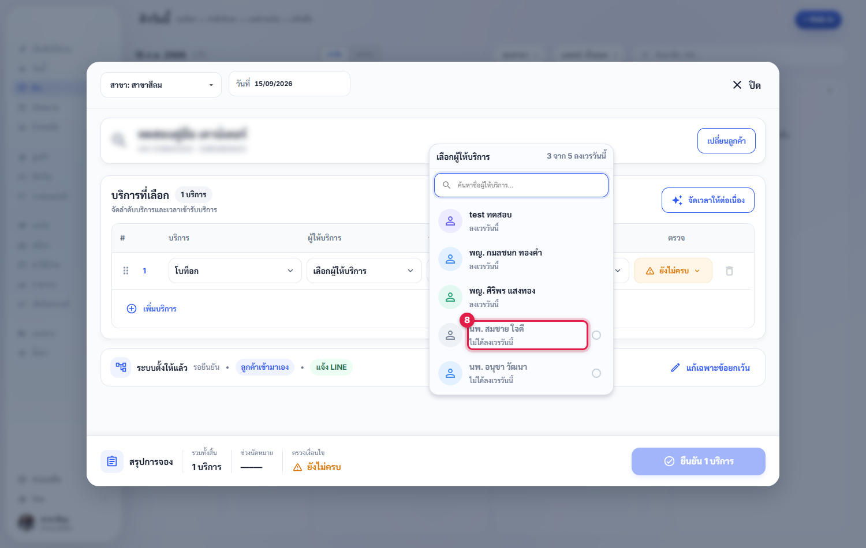Click the ค้นหาชื่อผู้ให้บริการ search field
The height and width of the screenshot is (548, 866).
point(521,185)
